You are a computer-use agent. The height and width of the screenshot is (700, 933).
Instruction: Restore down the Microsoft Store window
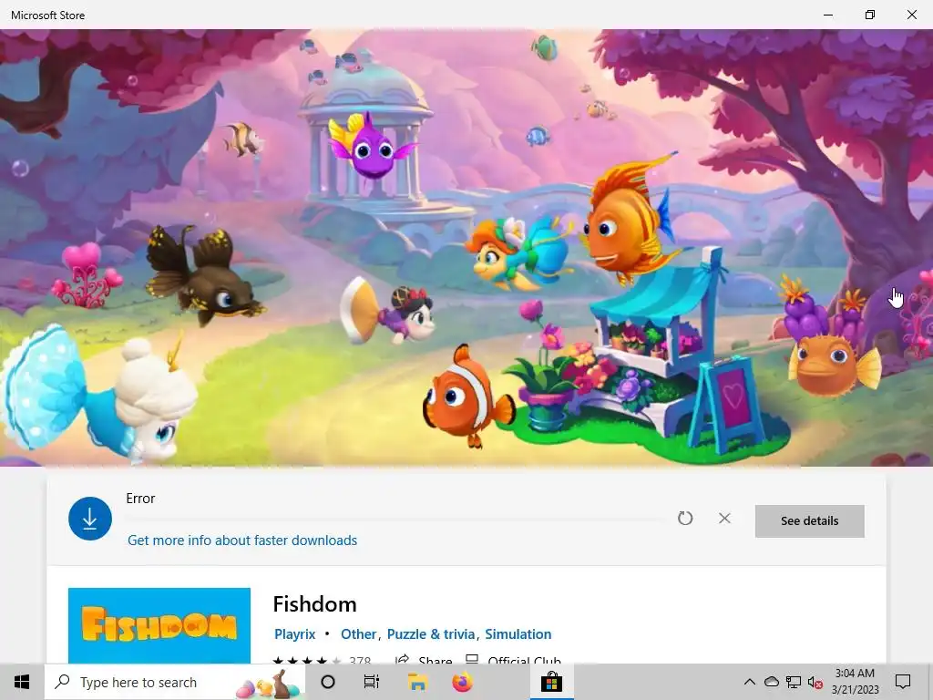(870, 15)
